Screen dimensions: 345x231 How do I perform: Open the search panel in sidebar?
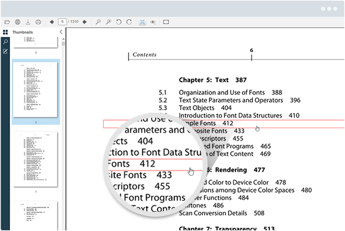(x=5, y=41)
